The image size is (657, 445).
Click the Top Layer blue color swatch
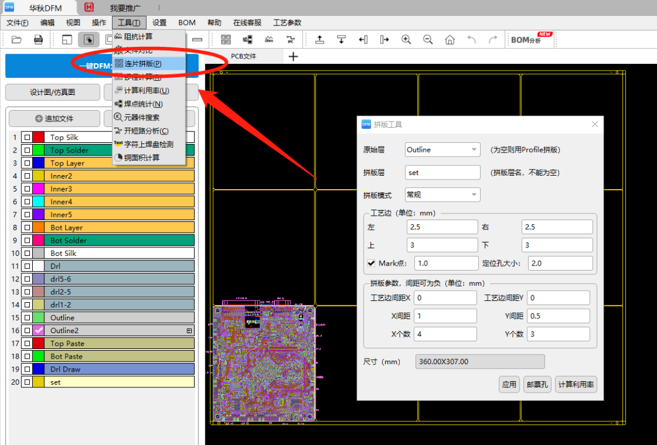click(38, 163)
